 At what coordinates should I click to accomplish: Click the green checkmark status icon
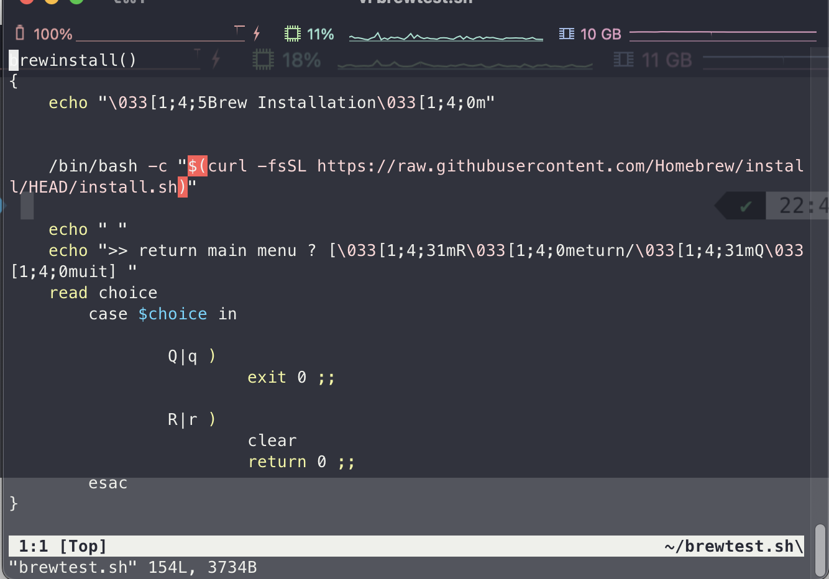(746, 206)
